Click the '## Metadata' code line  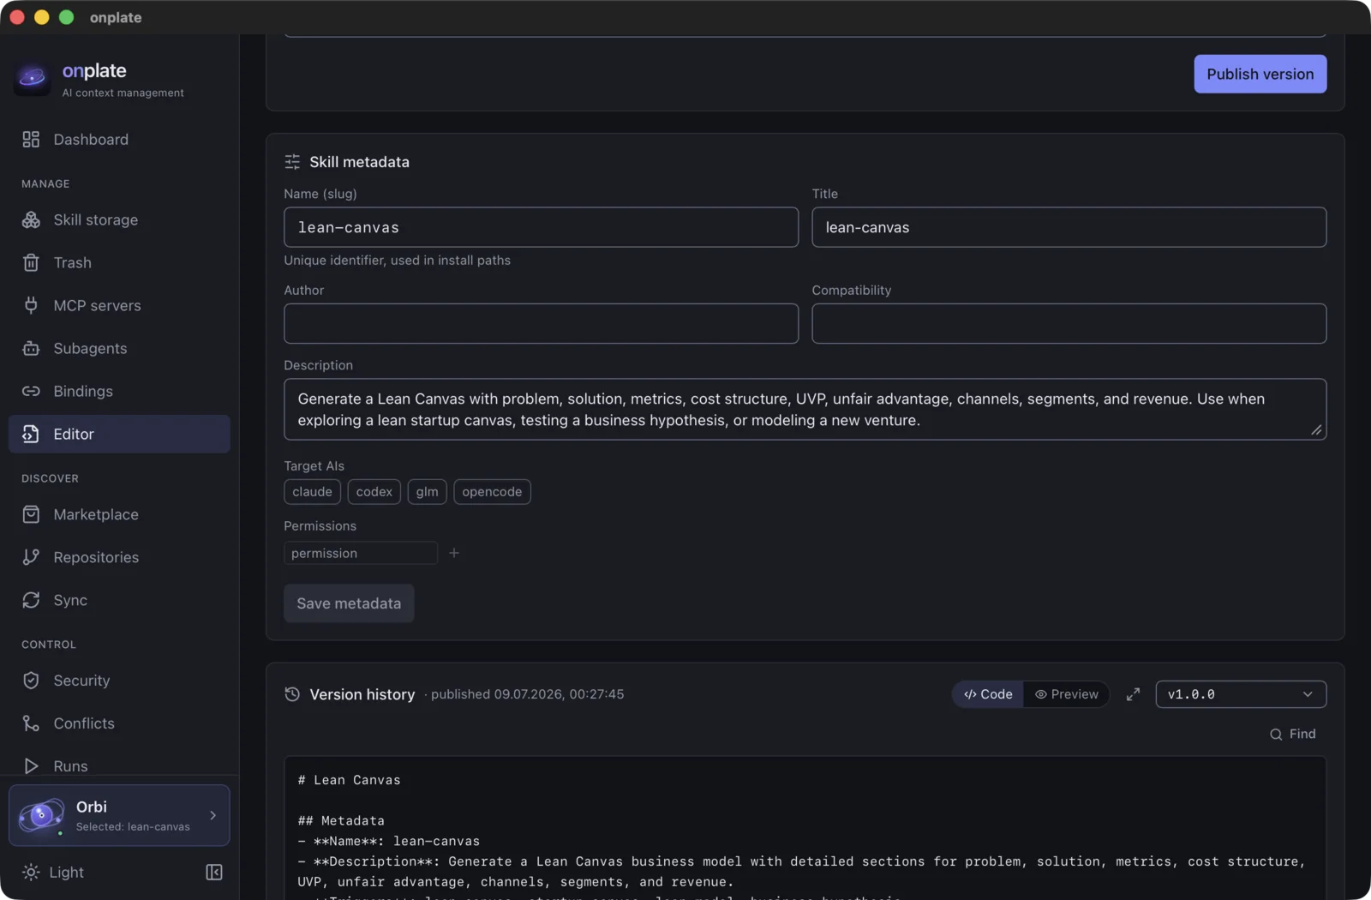pyautogui.click(x=341, y=820)
